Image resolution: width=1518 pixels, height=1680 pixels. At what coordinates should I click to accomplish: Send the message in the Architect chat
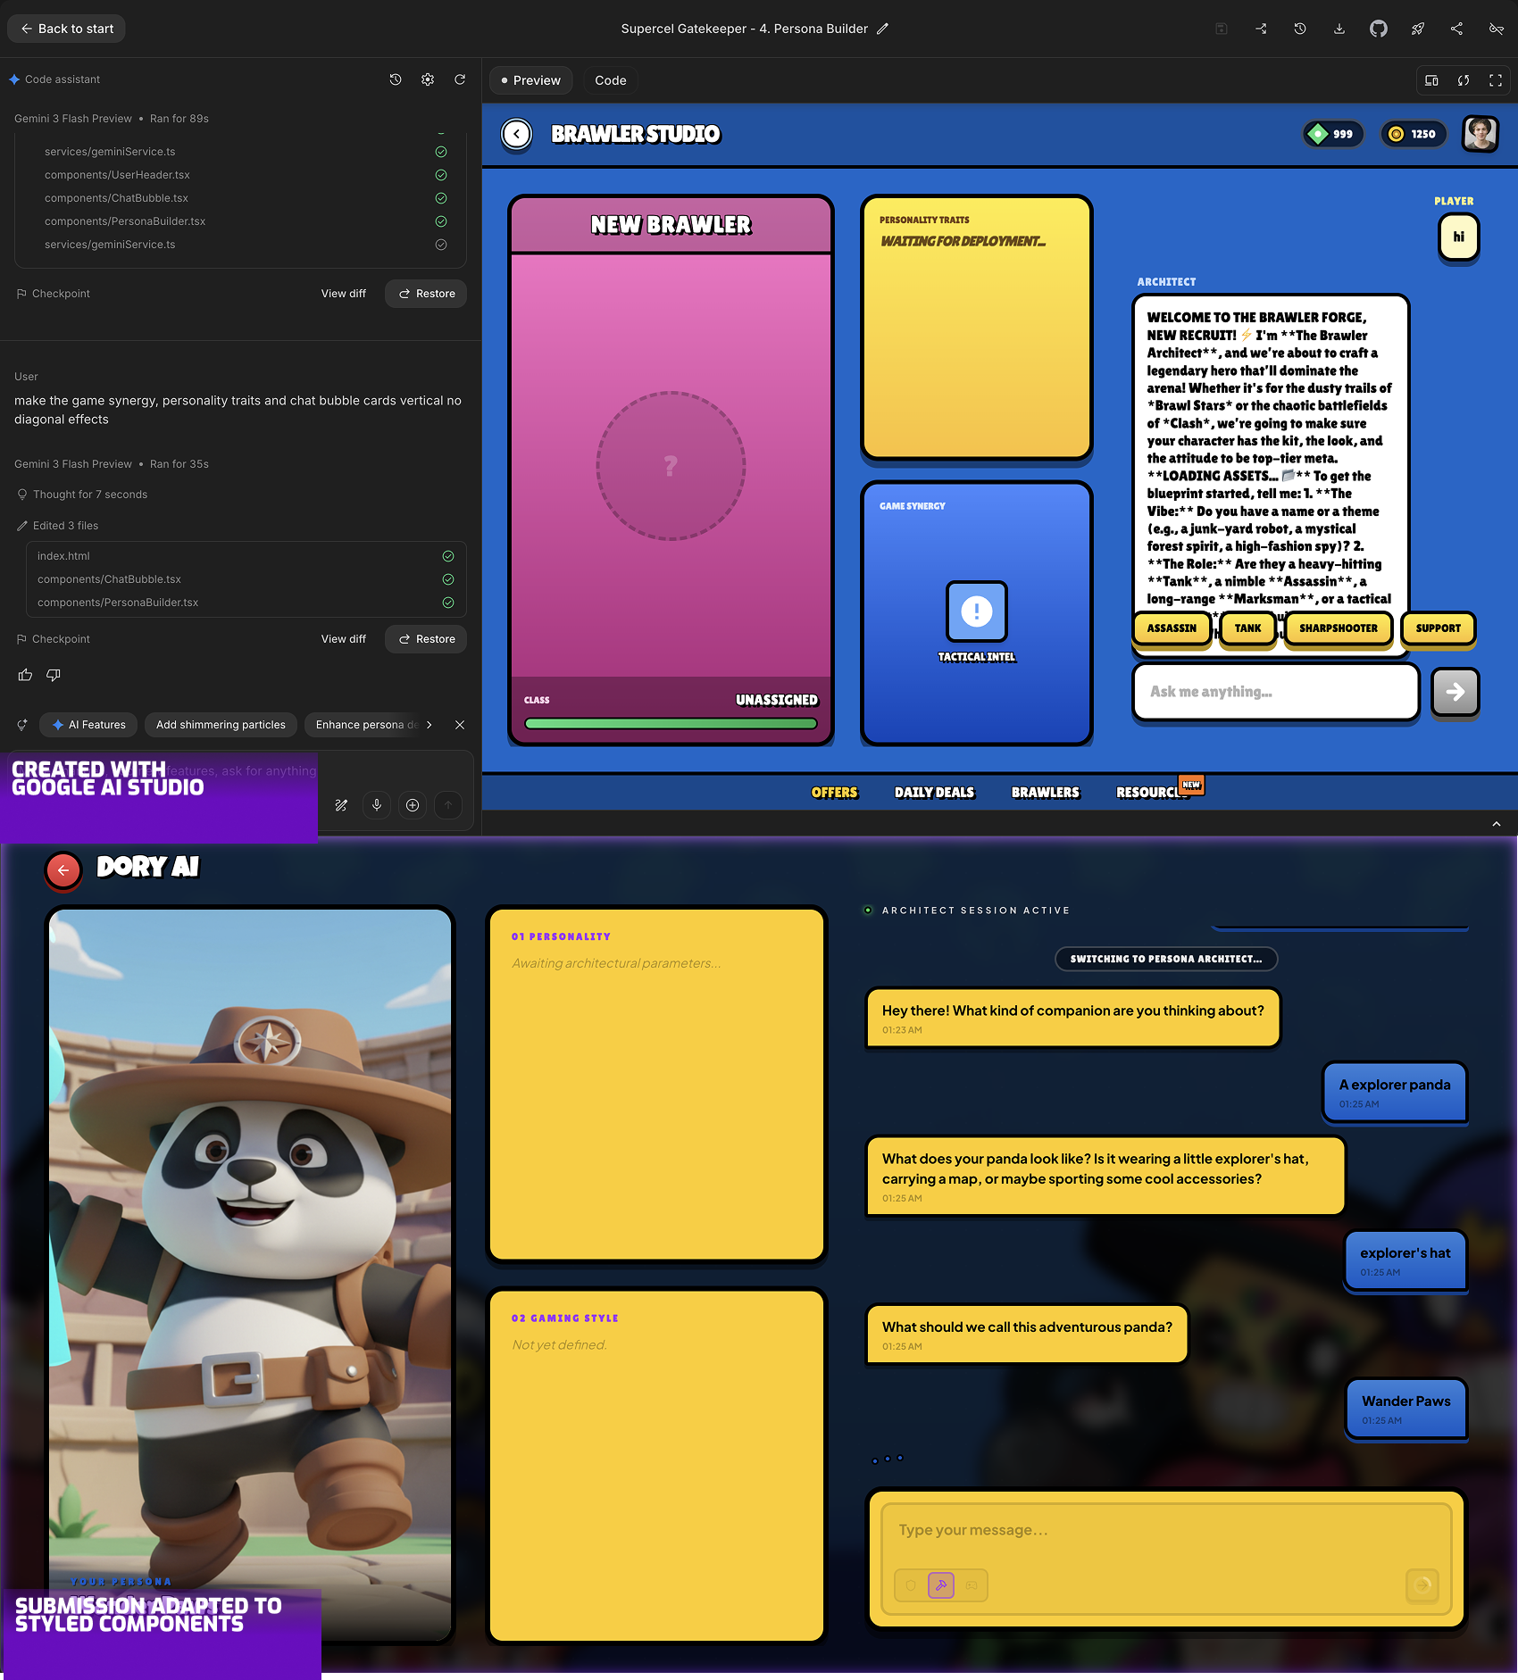tap(1455, 692)
